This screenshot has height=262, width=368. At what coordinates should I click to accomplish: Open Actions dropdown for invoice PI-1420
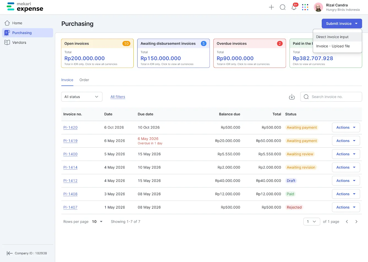[346, 127]
